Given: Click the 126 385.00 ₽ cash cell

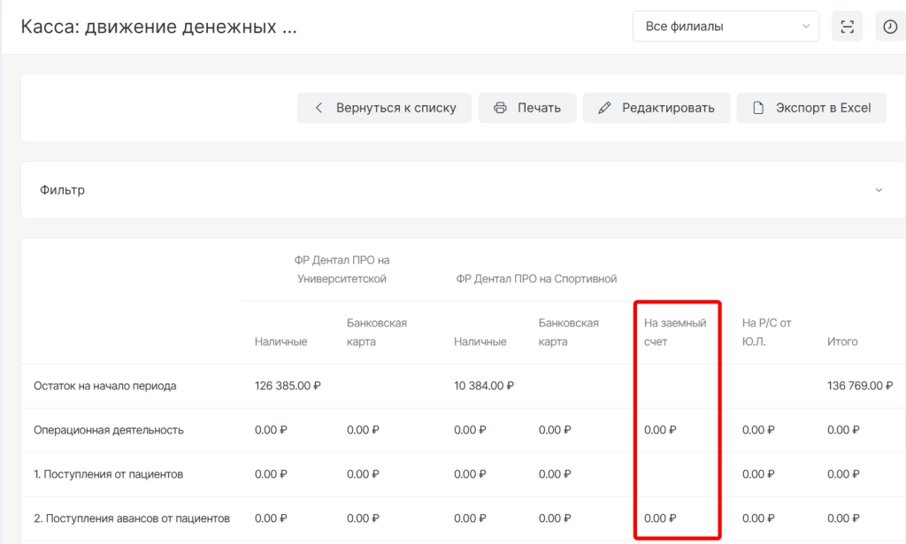Looking at the screenshot, I should 287,386.
